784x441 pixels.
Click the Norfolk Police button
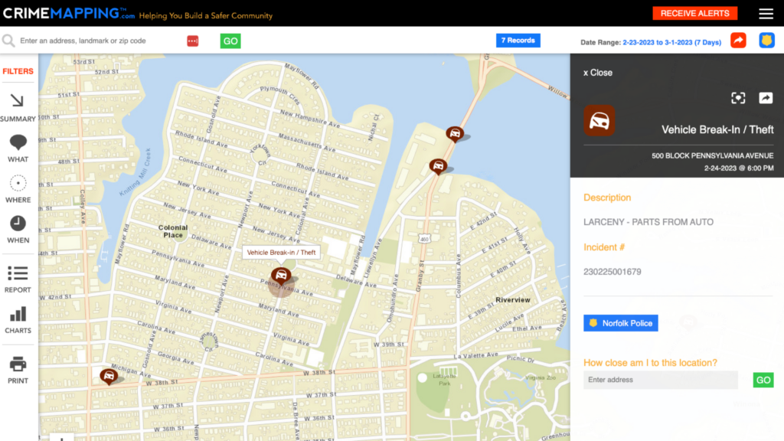coord(620,322)
